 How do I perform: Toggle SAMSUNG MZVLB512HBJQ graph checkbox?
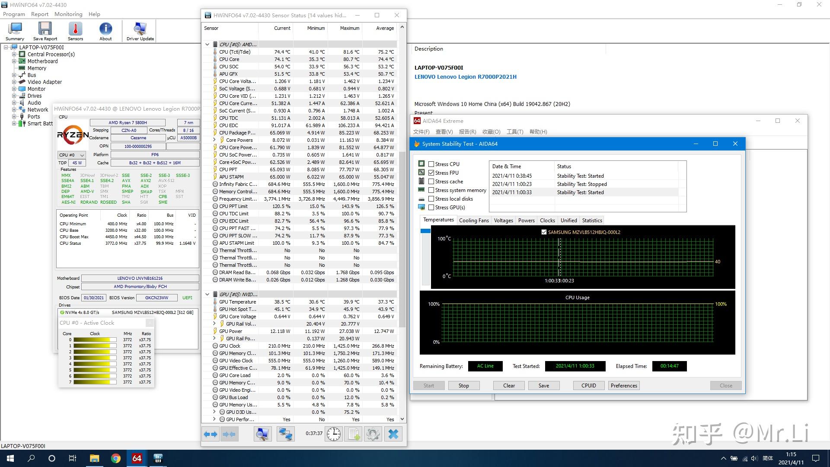544,232
